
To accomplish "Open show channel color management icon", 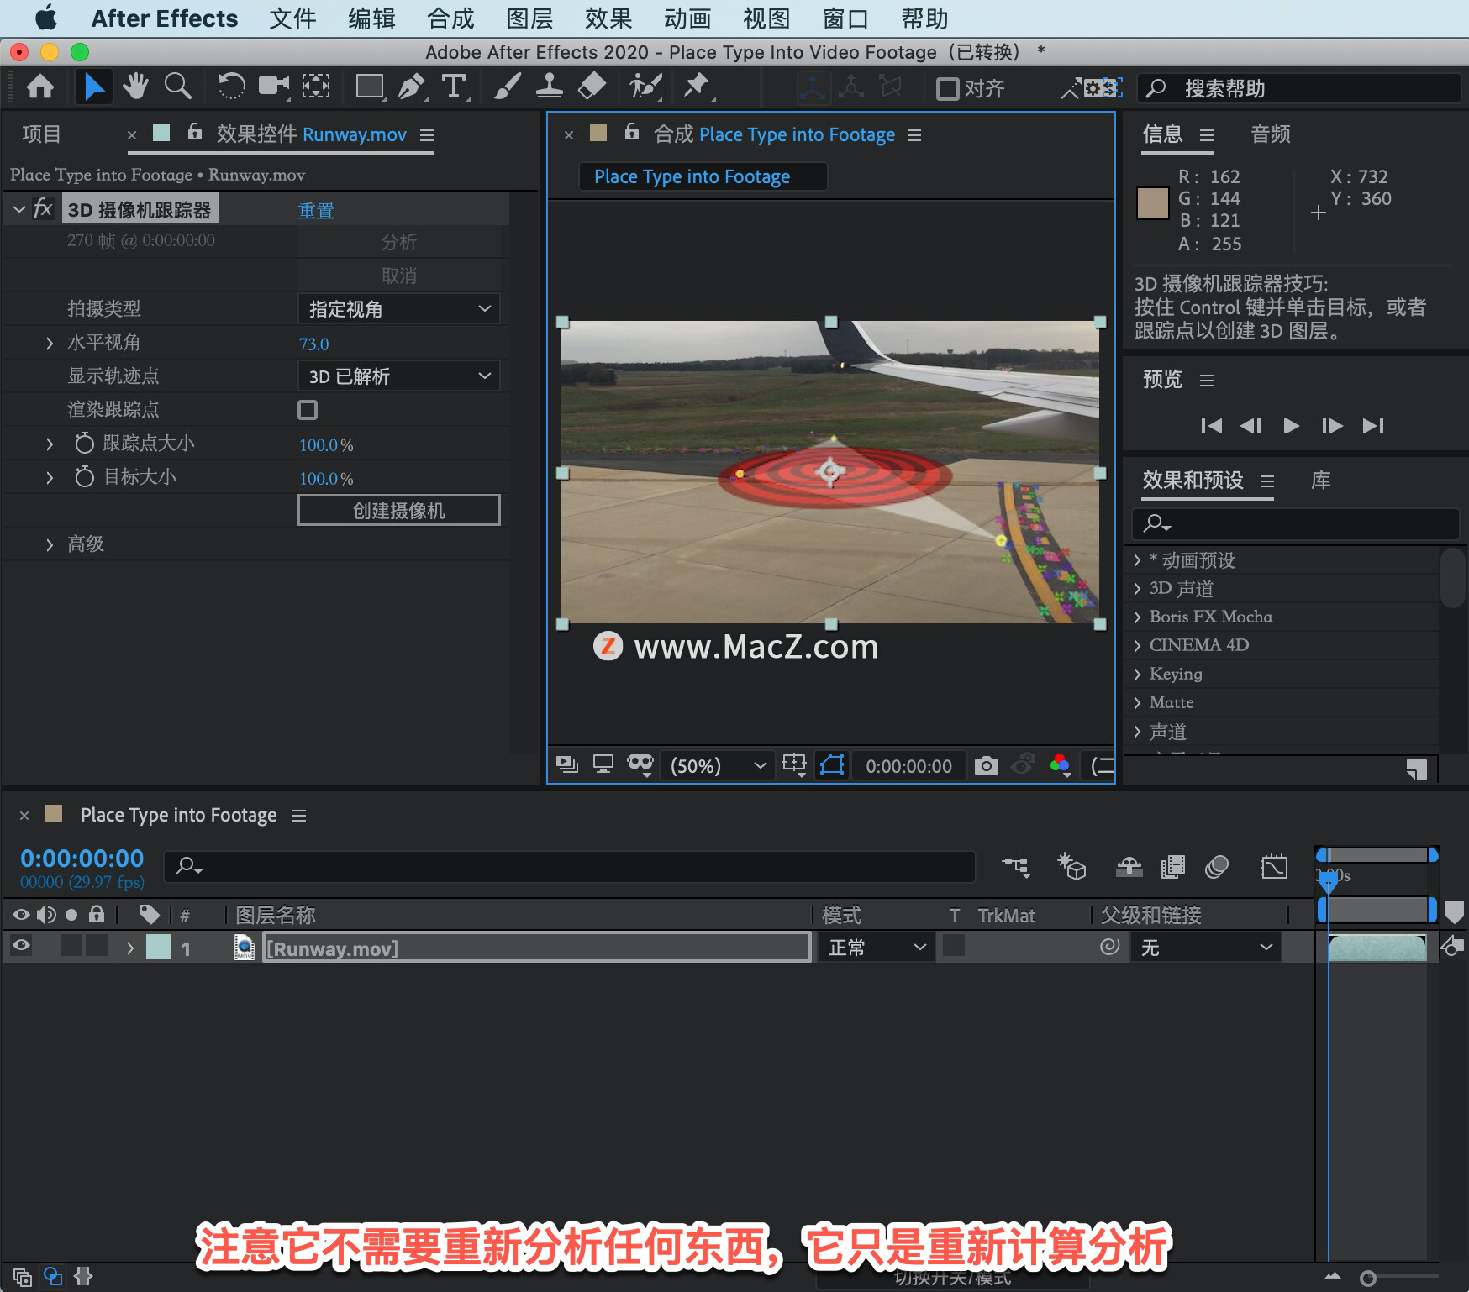I will pyautogui.click(x=1060, y=765).
